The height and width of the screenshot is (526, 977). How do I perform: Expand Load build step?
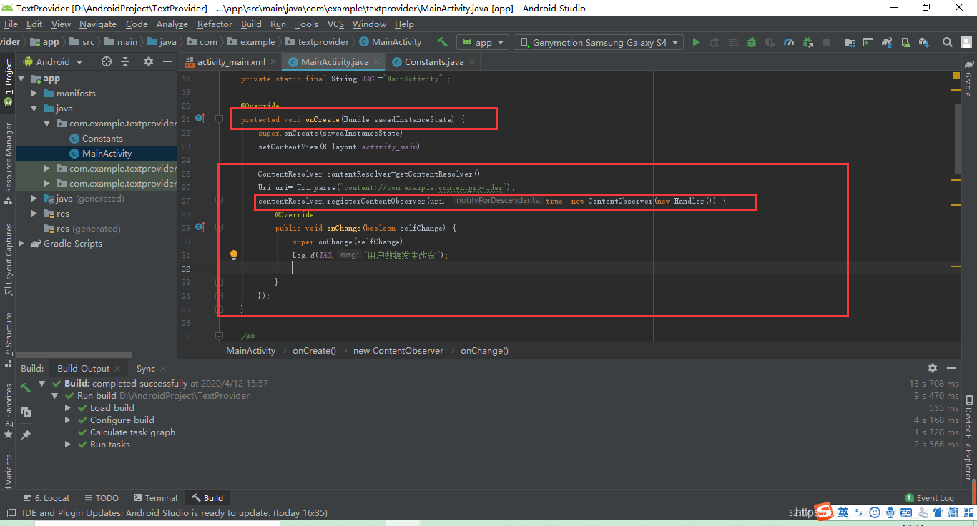coord(68,408)
